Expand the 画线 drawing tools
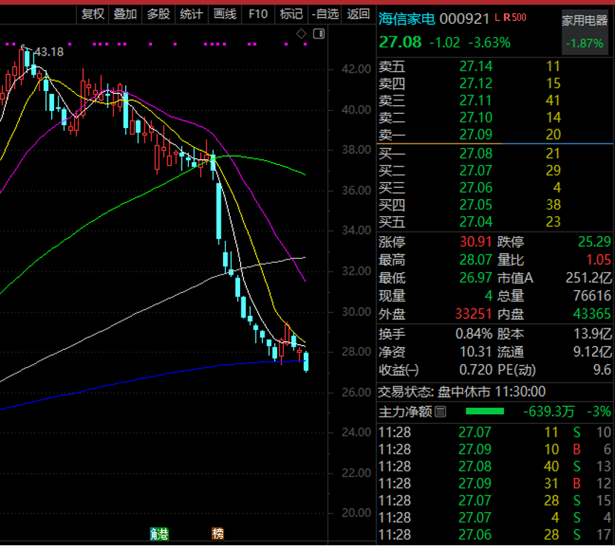This screenshot has width=615, height=546. point(225,13)
